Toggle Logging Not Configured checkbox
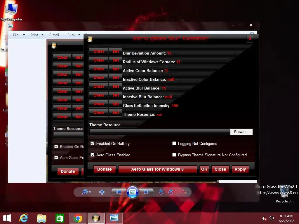 (174, 143)
